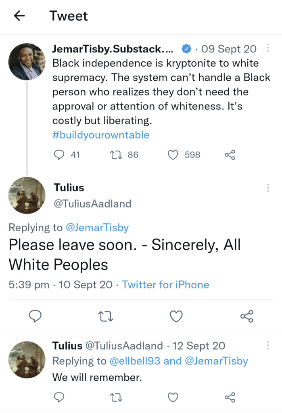Go back using the arrow icon

(19, 16)
